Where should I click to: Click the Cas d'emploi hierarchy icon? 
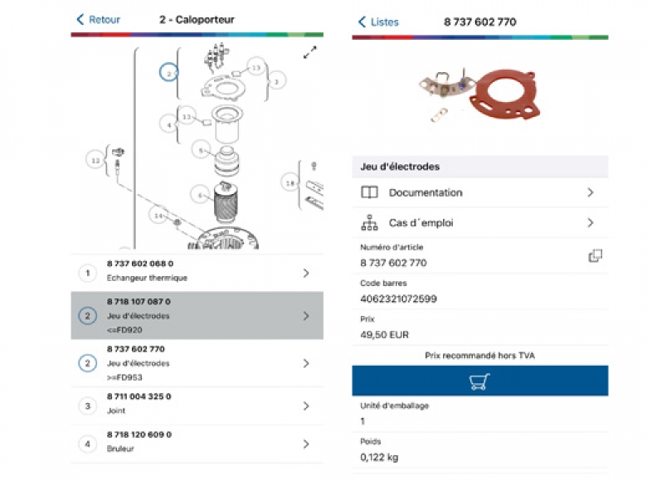coord(369,223)
